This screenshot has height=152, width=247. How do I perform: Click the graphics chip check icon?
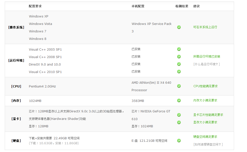[179, 115]
